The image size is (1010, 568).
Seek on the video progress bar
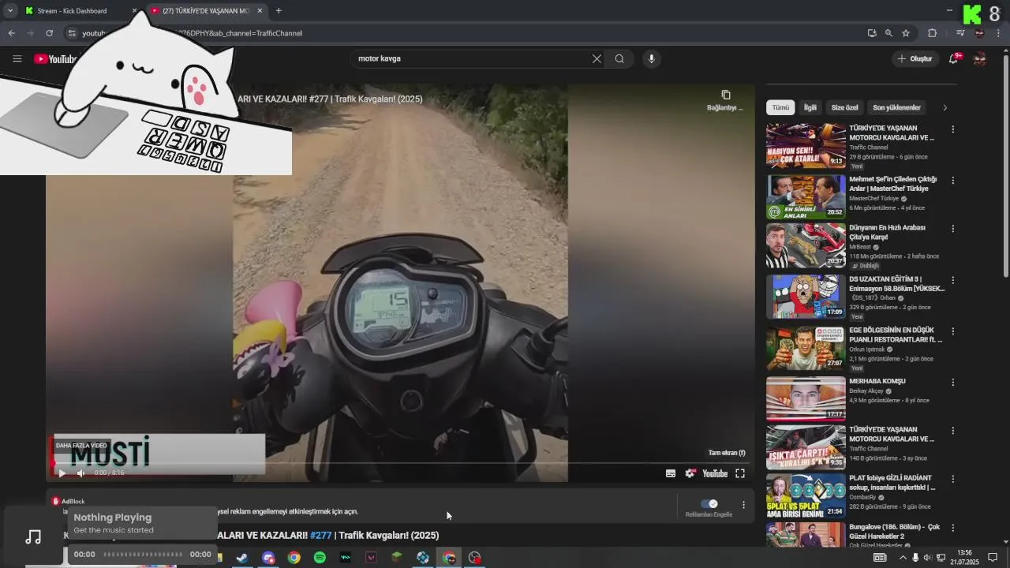[x=400, y=462]
